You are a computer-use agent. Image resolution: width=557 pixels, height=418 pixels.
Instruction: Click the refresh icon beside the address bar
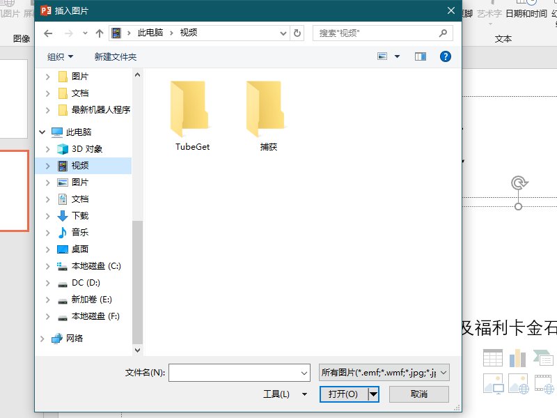click(x=298, y=33)
